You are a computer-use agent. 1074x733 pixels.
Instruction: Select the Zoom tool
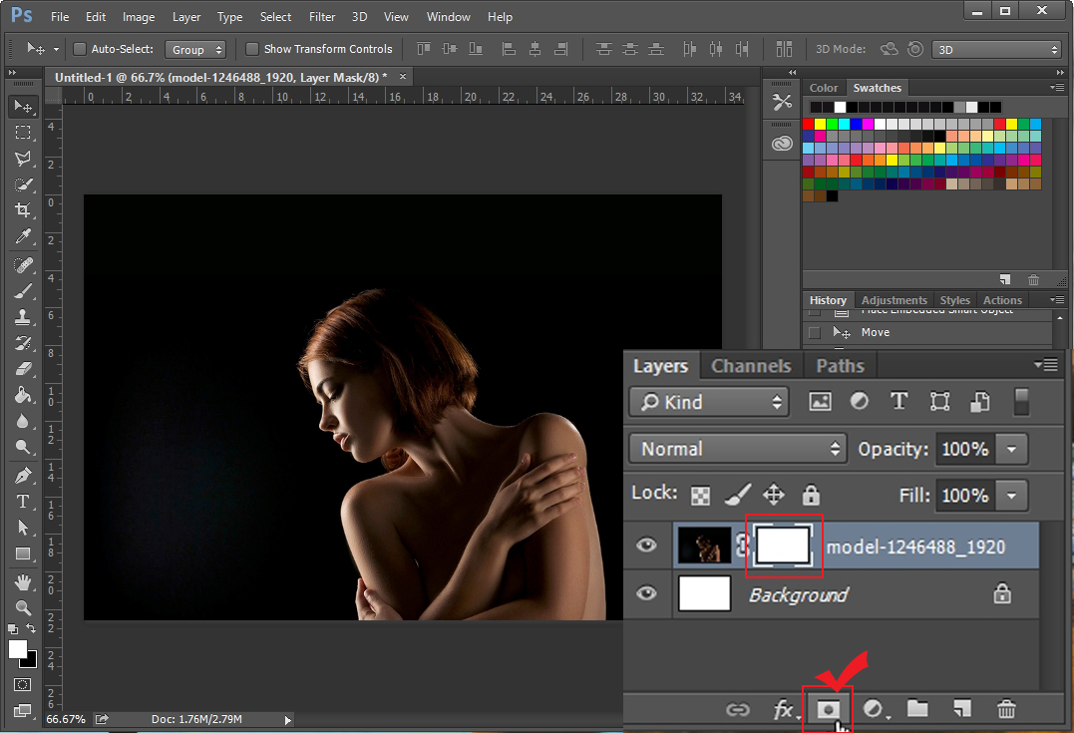22,607
